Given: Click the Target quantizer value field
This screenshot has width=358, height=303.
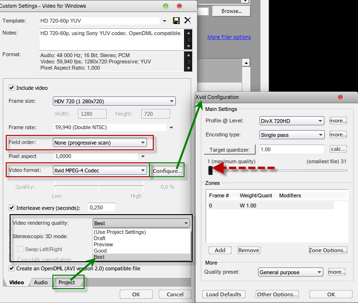Looking at the screenshot, I should pos(292,149).
